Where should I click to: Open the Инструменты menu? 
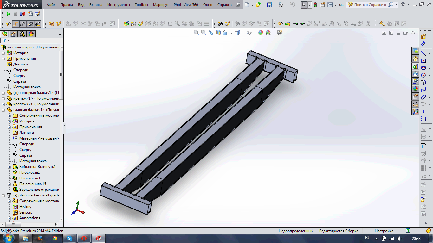(119, 5)
